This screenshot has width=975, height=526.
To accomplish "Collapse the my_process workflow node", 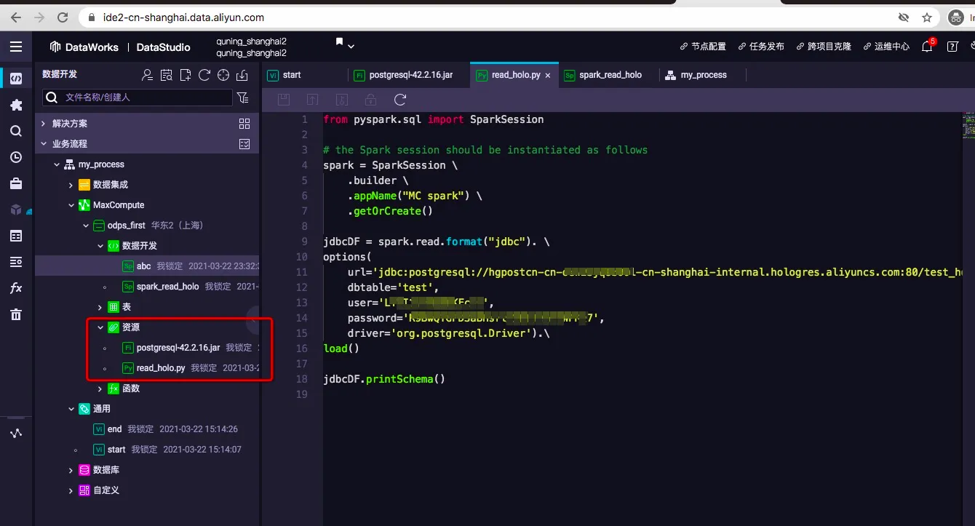I will [x=57, y=164].
